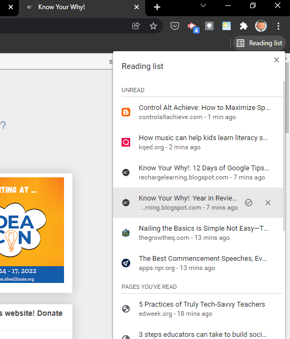Open 'Nailing the Basics is Simple' entry
The height and width of the screenshot is (339, 290).
[x=198, y=233]
